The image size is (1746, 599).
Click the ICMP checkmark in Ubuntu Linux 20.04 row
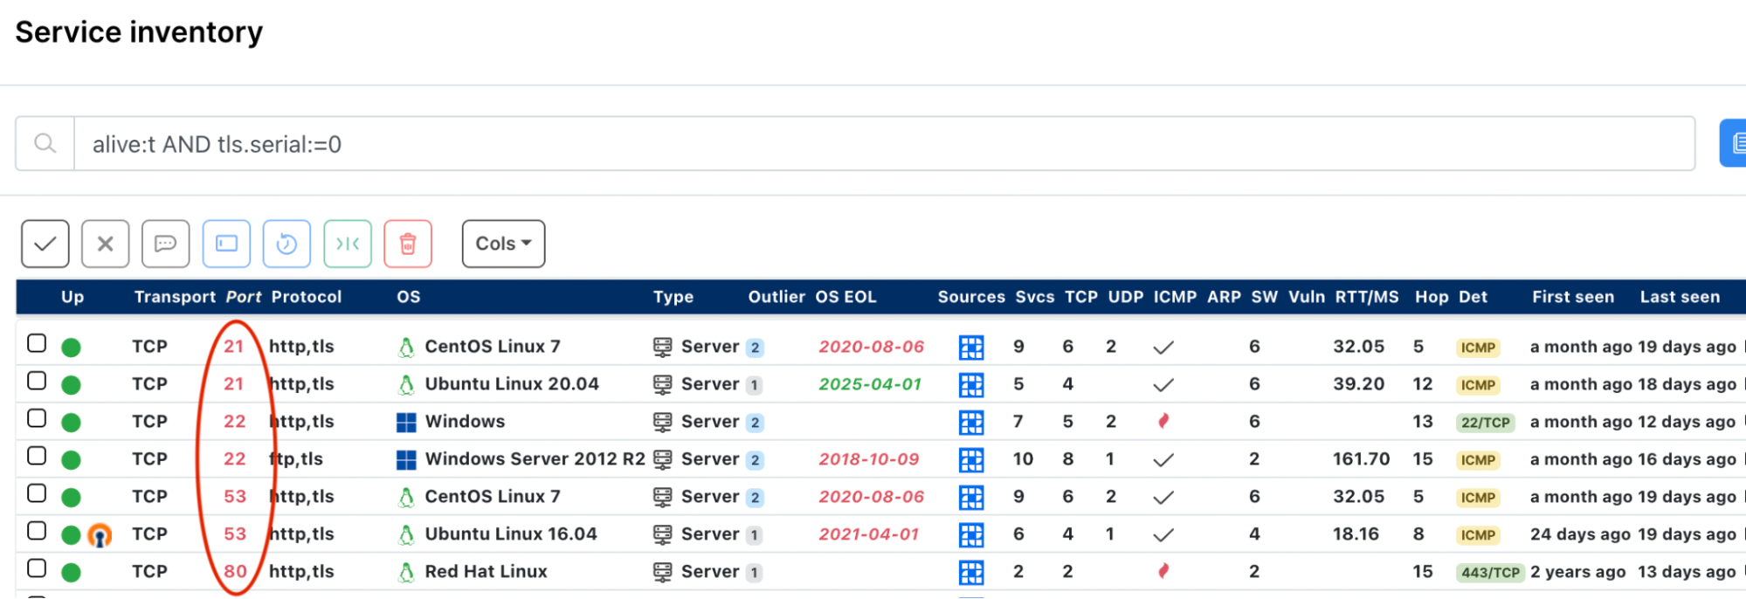(1163, 385)
